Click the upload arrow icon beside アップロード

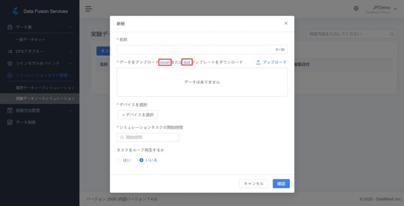pos(258,62)
